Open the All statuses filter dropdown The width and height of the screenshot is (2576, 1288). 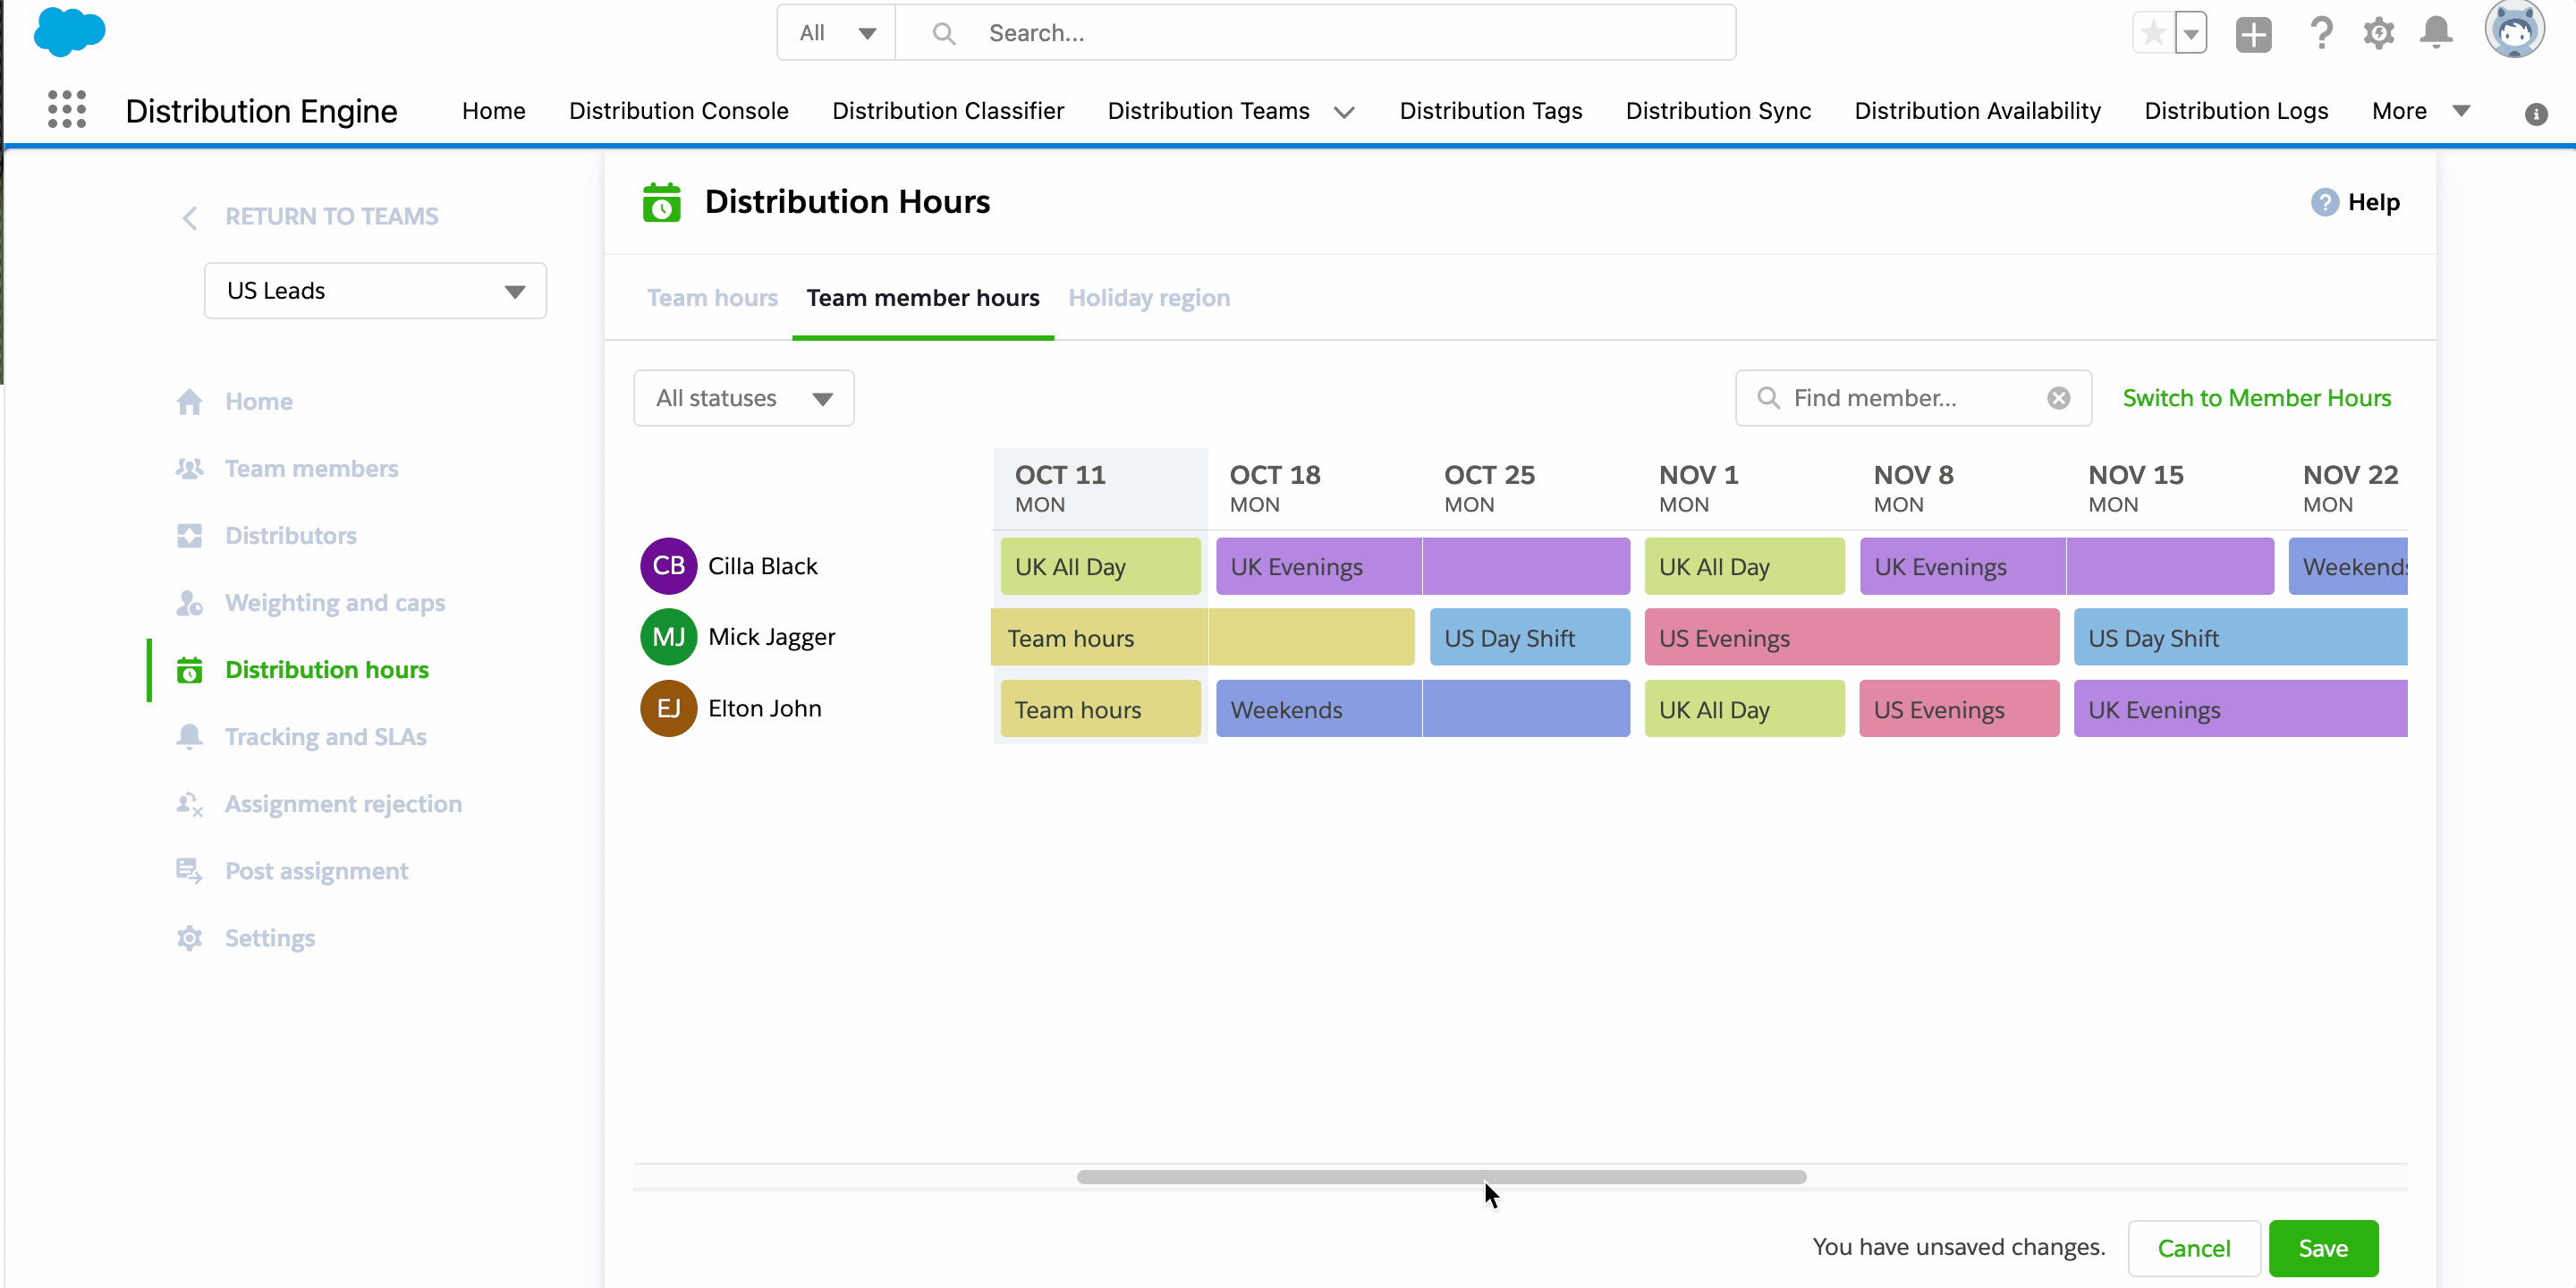point(743,398)
